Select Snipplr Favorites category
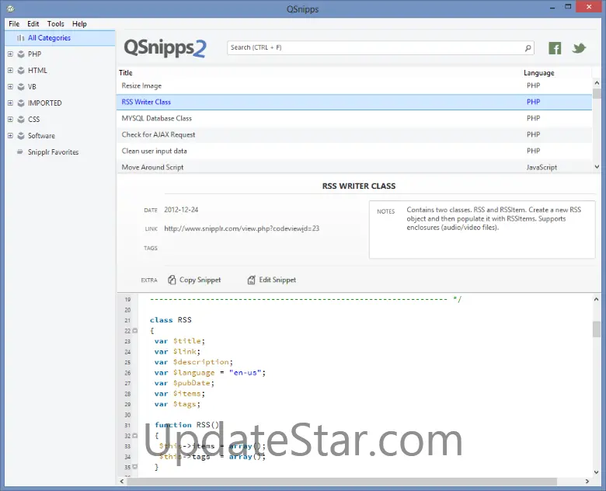This screenshot has width=606, height=491. click(x=54, y=152)
